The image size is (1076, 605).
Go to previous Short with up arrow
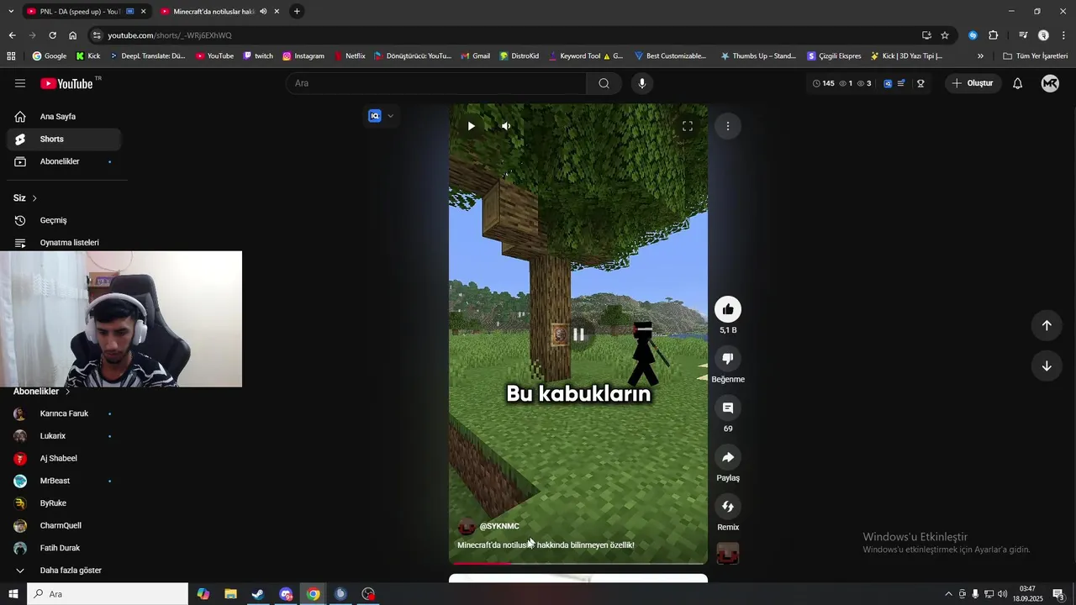point(1047,325)
